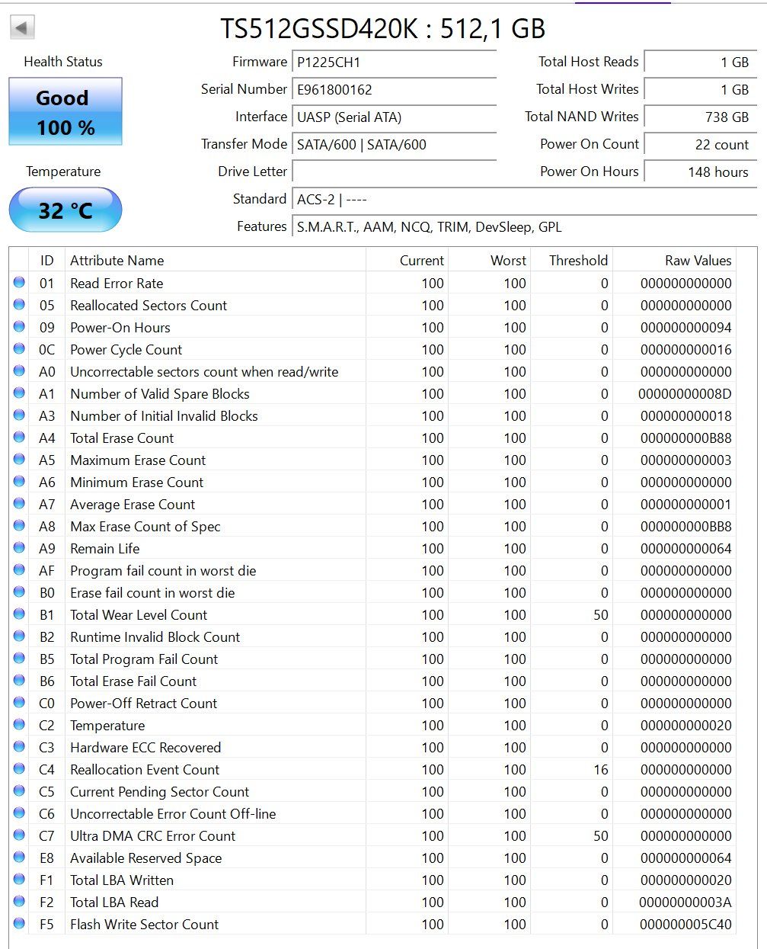Select threshold 16 in Reallocation Event Count row

point(601,769)
